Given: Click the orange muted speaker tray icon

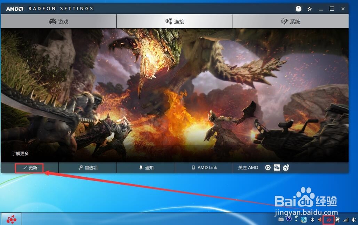Looking at the screenshot, I should (320, 220).
